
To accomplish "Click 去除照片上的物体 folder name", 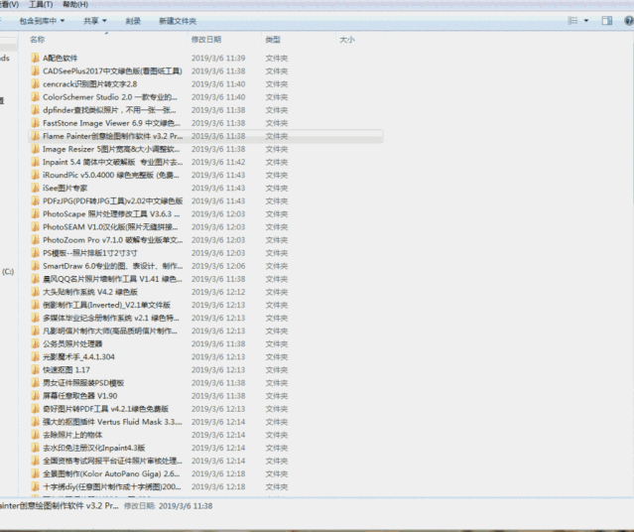I will point(72,435).
